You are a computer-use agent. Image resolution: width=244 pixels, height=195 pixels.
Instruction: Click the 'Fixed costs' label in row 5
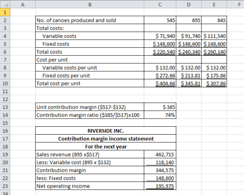click(90, 44)
